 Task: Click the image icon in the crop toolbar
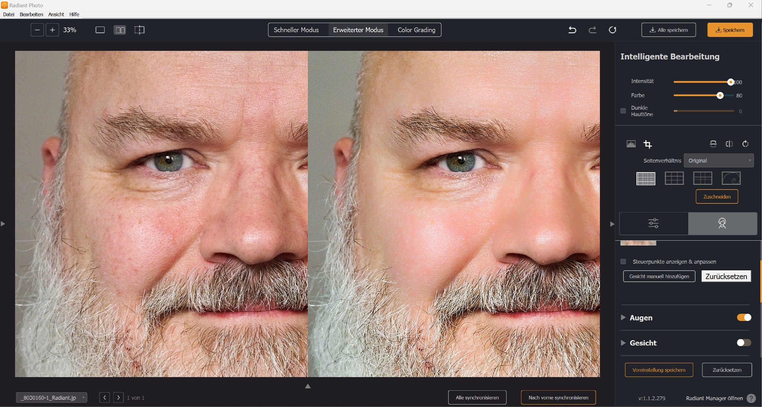(x=631, y=144)
